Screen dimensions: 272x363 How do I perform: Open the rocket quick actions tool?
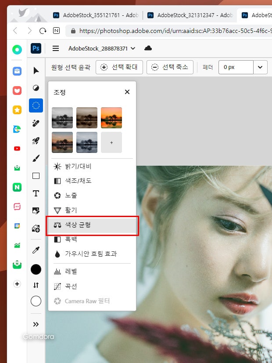(36, 141)
